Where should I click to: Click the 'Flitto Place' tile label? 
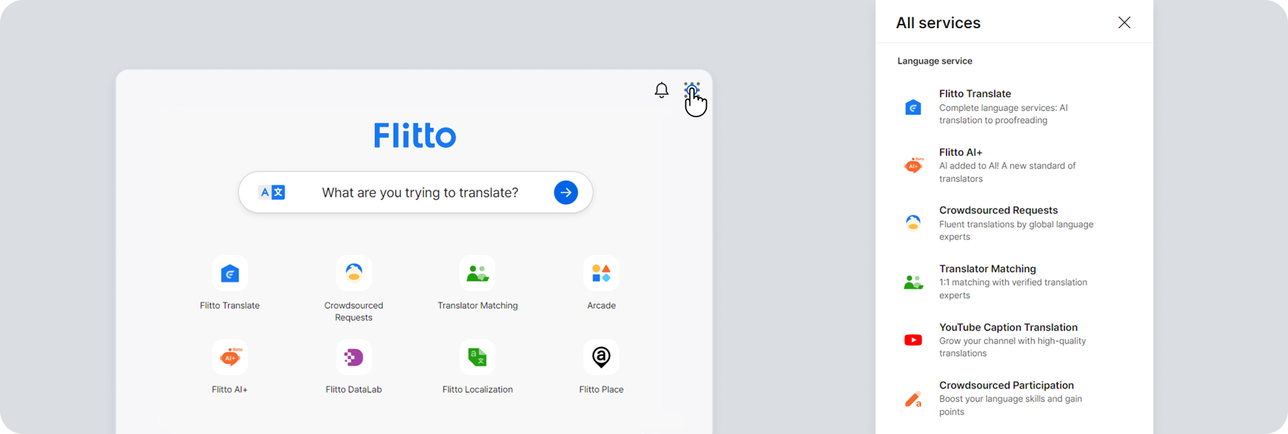pyautogui.click(x=601, y=389)
